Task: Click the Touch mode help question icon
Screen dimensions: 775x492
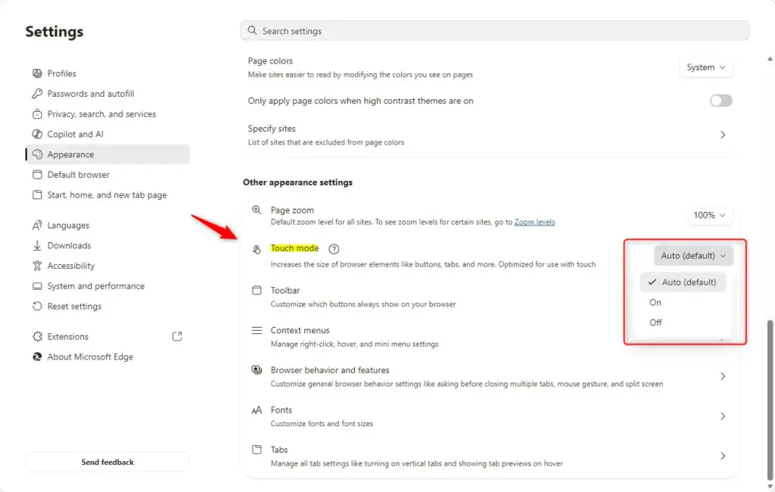Action: pos(334,249)
